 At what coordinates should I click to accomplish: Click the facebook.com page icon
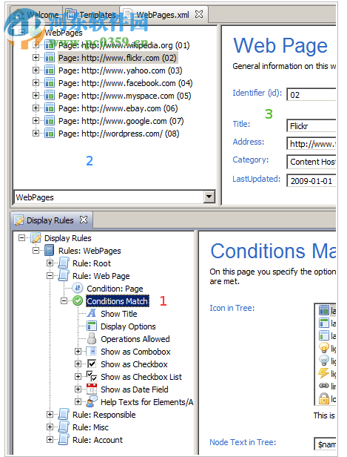coord(50,83)
